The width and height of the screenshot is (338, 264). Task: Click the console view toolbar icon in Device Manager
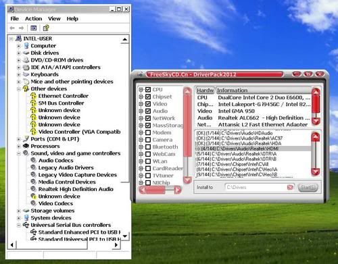pos(34,28)
